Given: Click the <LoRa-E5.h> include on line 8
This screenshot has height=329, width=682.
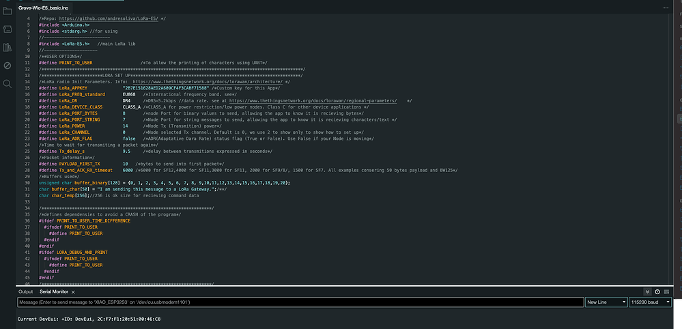Looking at the screenshot, I should tap(76, 44).
